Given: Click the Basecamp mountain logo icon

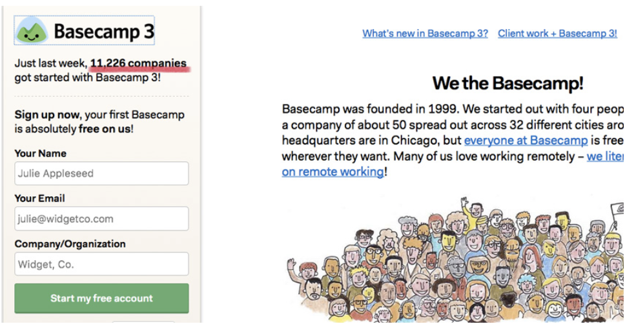Looking at the screenshot, I should (32, 31).
